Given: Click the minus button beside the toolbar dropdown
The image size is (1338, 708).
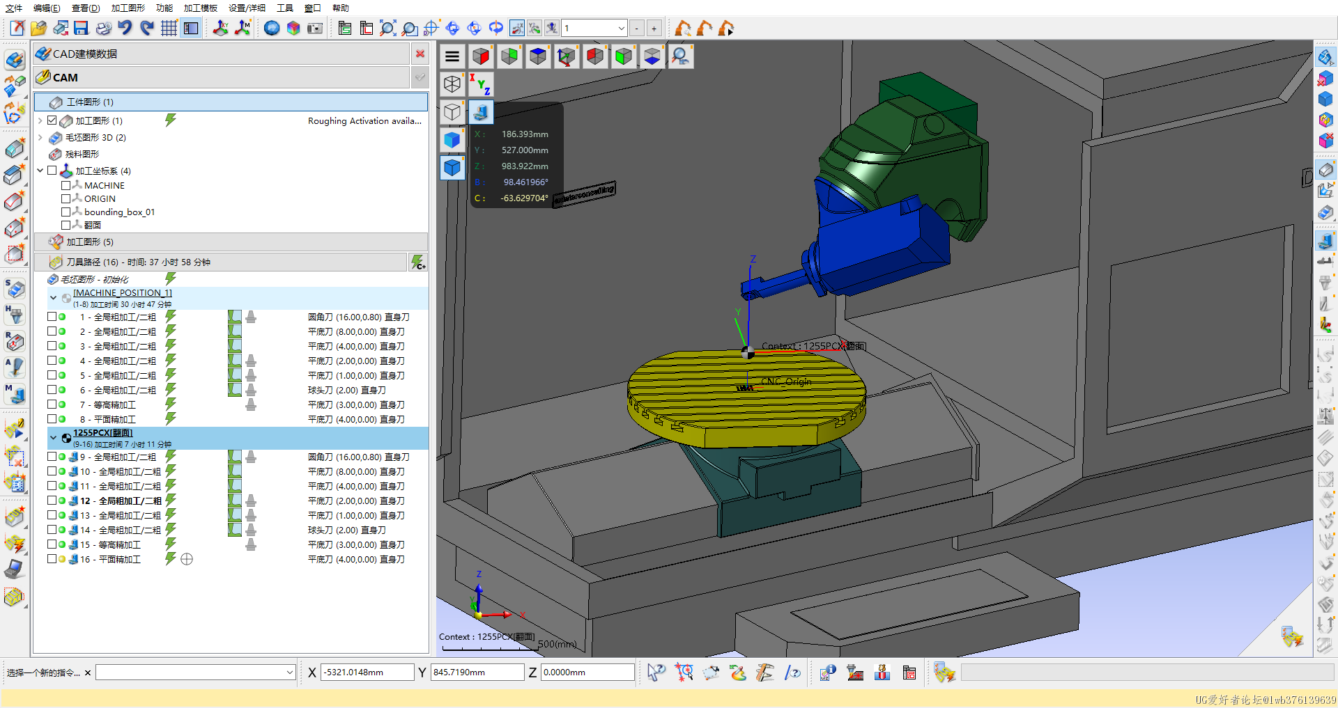Looking at the screenshot, I should click(637, 28).
